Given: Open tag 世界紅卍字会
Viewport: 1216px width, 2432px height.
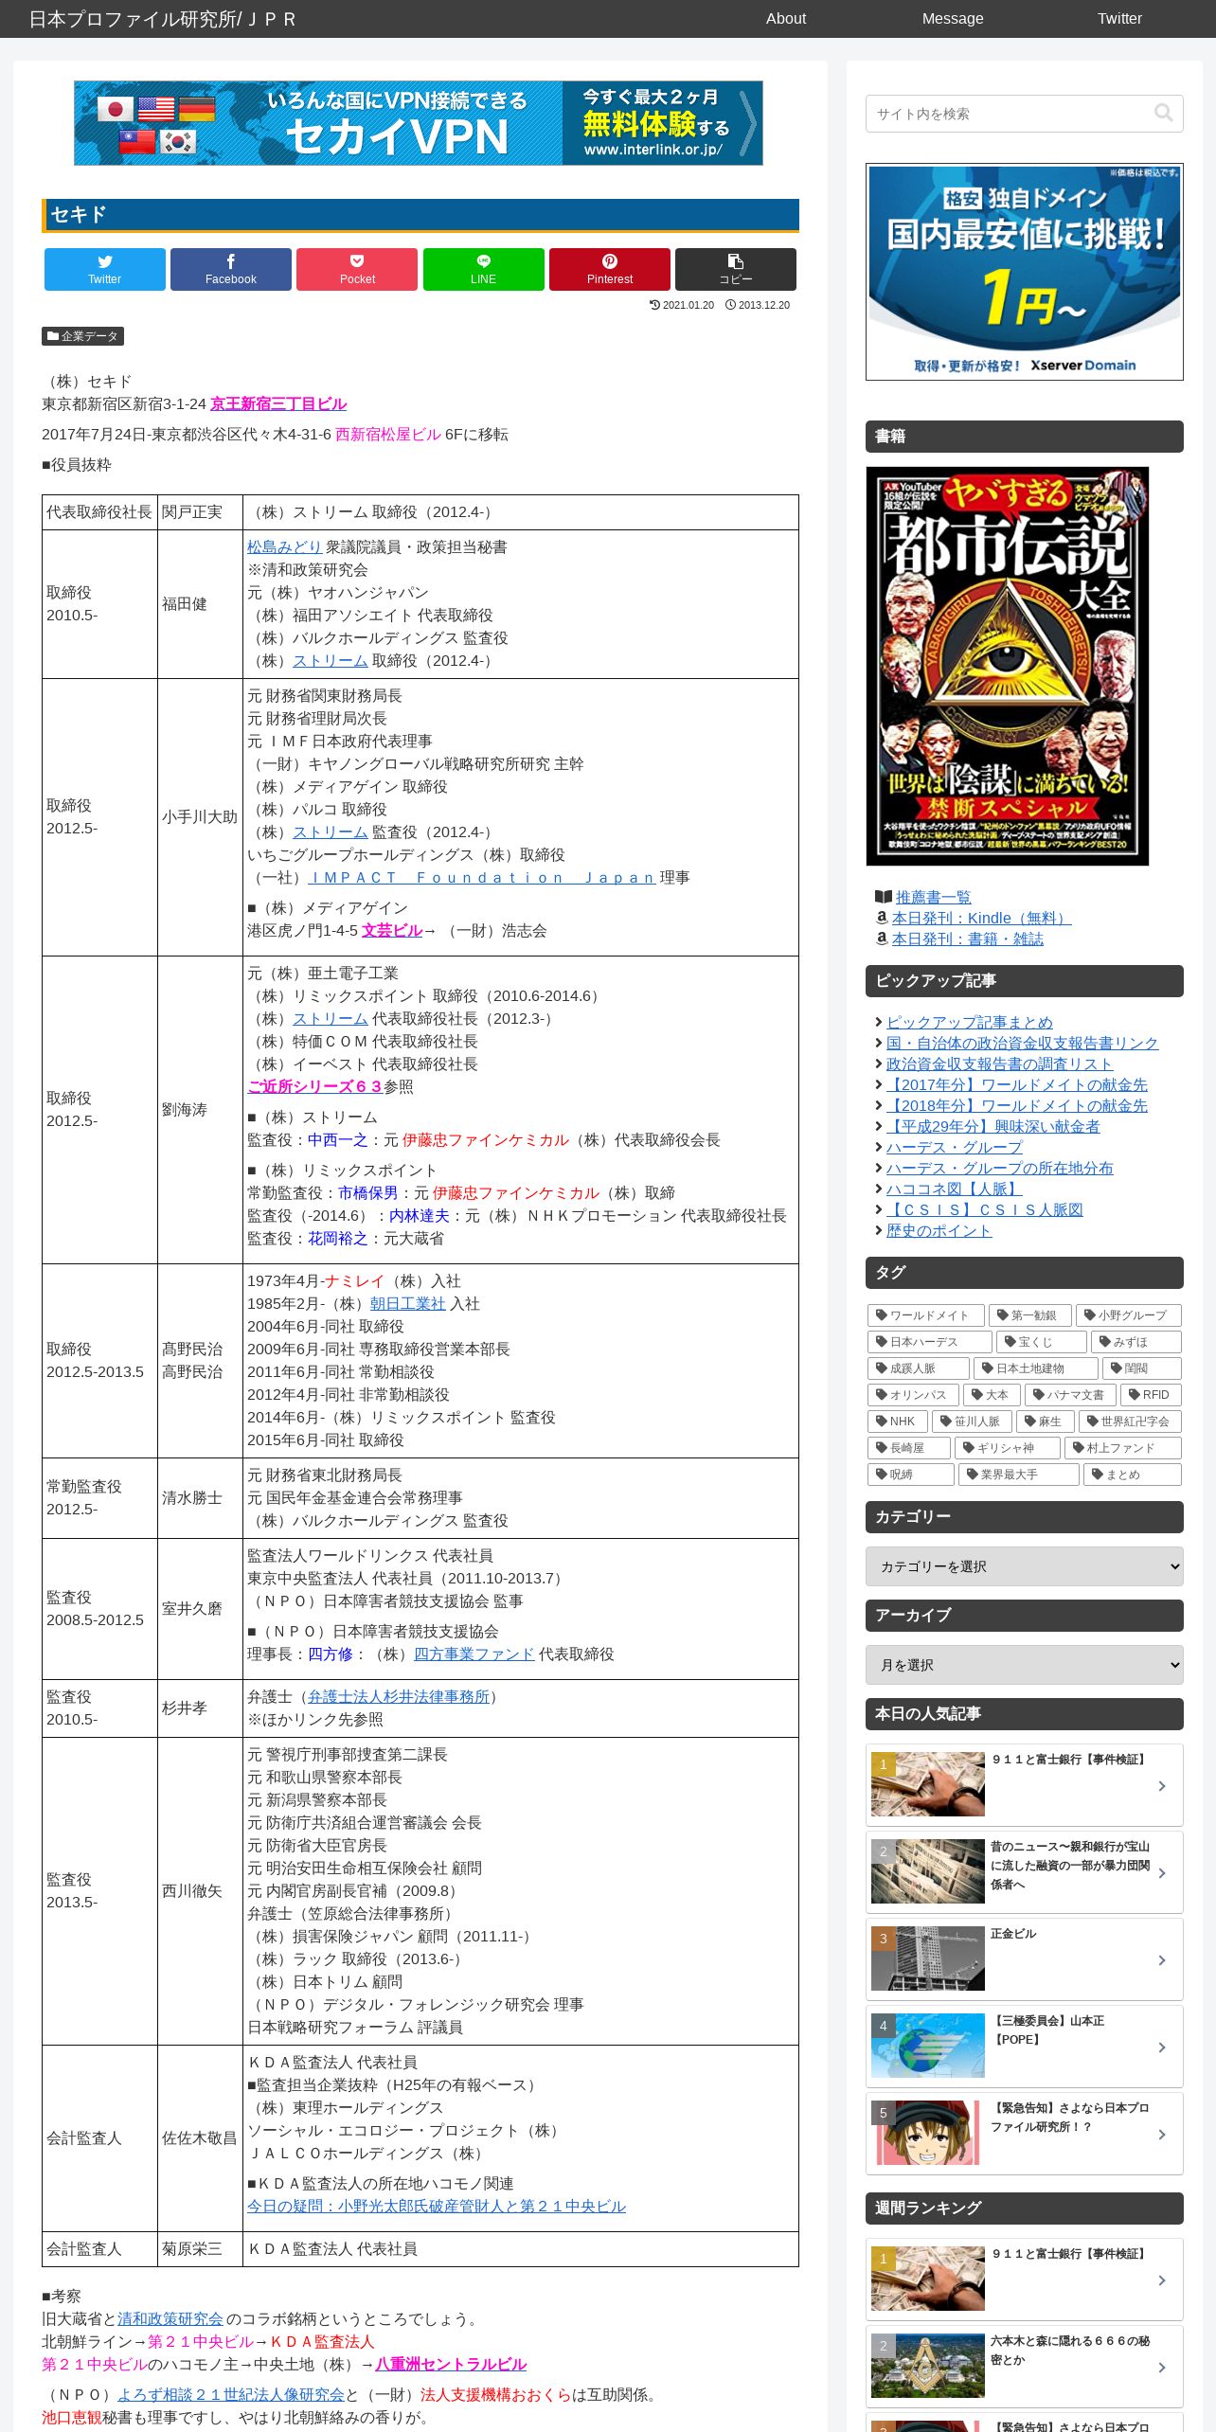Looking at the screenshot, I should 1130,1422.
